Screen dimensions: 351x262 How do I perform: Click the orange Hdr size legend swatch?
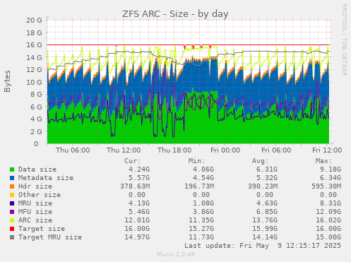(12, 186)
